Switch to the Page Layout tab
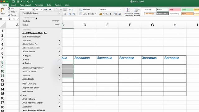 (x=25, y=5)
